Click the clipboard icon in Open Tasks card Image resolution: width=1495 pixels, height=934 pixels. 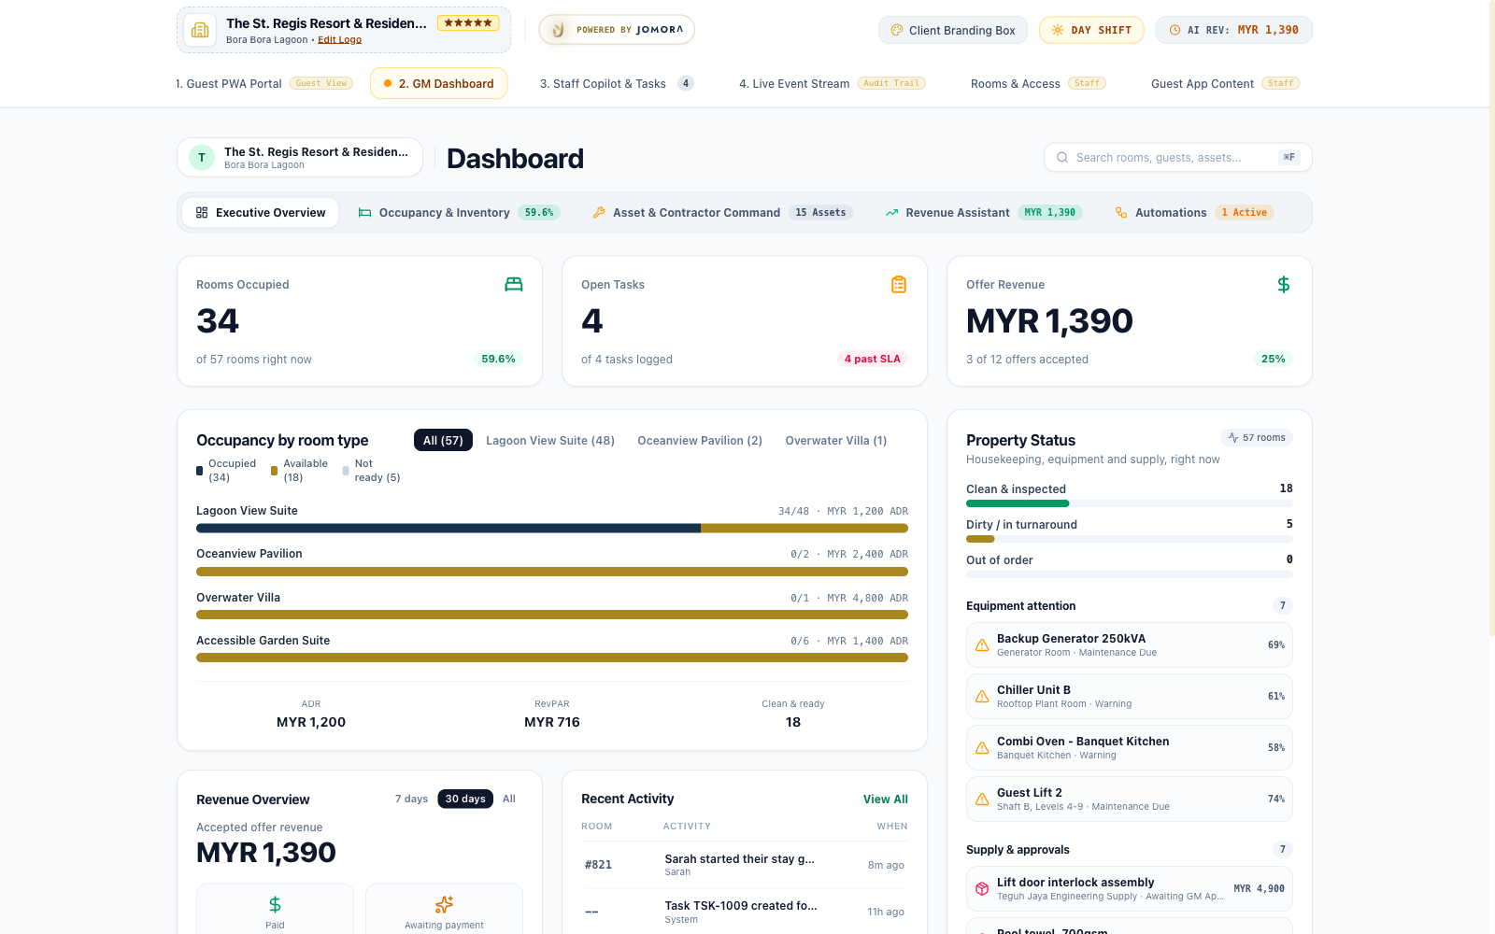click(x=899, y=284)
